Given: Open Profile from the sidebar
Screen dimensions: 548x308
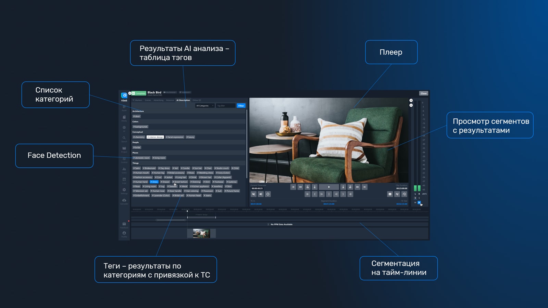Looking at the screenshot, I should click(x=124, y=234).
